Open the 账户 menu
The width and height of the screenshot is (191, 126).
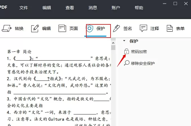pos(116,8)
